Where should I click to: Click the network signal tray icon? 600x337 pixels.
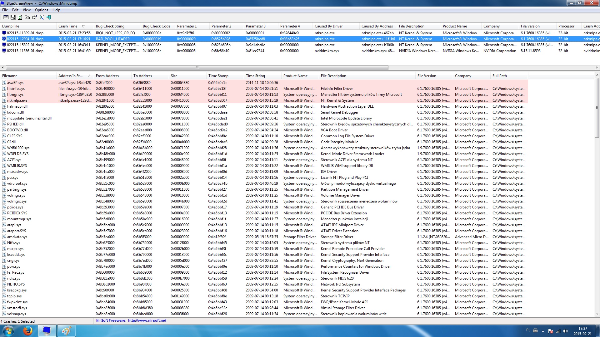[558, 331]
